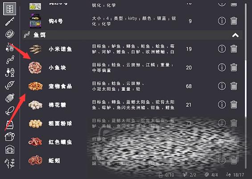Select the hook and fish category icon

click(10, 73)
